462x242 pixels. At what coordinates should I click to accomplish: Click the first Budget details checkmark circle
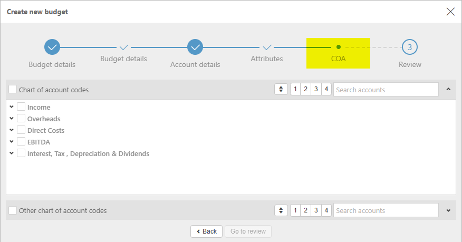coord(52,47)
